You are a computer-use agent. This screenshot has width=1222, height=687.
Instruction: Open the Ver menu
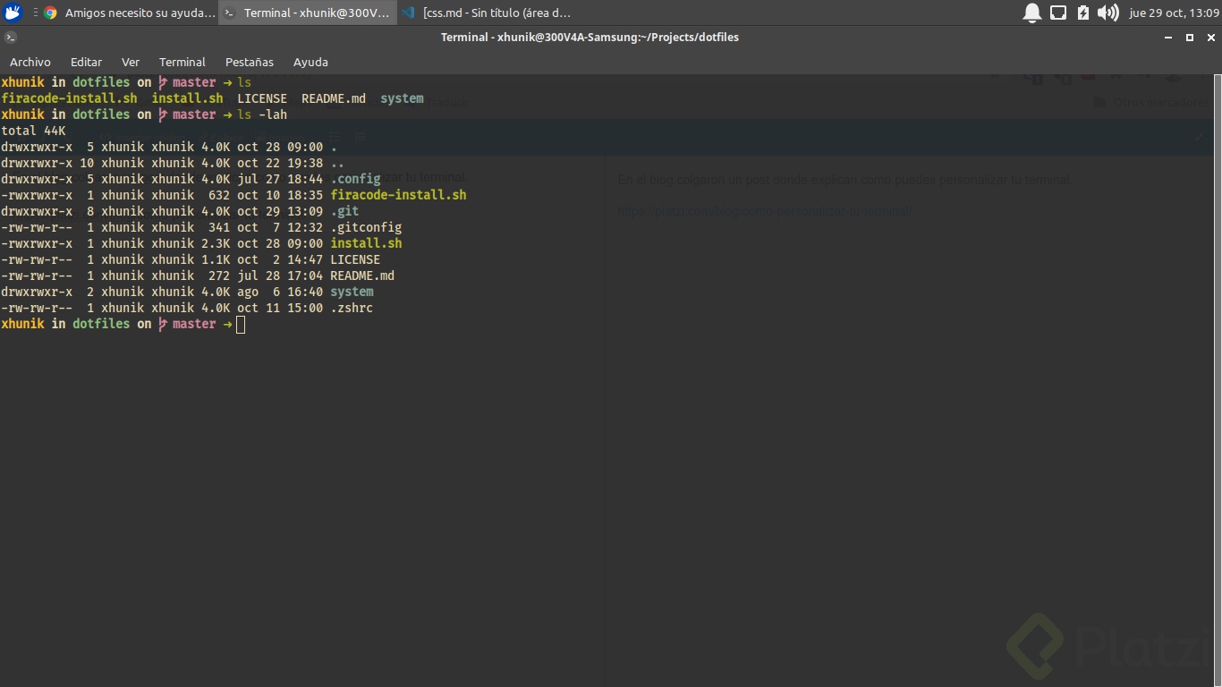pyautogui.click(x=131, y=62)
